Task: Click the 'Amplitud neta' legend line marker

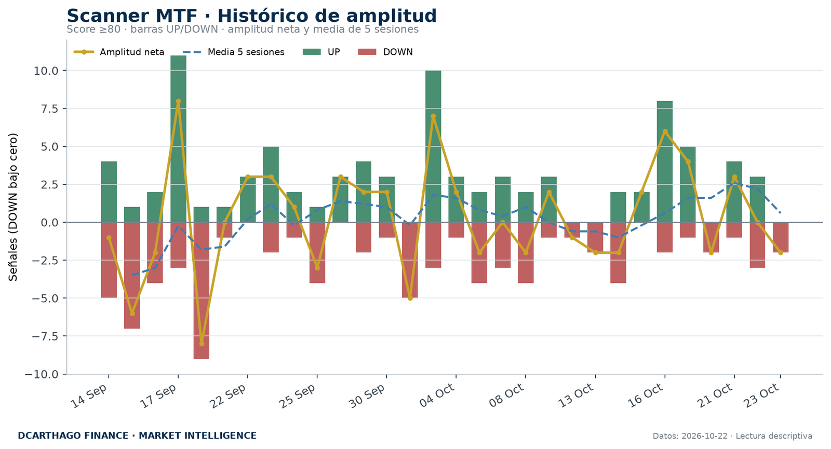Action: 84,52
